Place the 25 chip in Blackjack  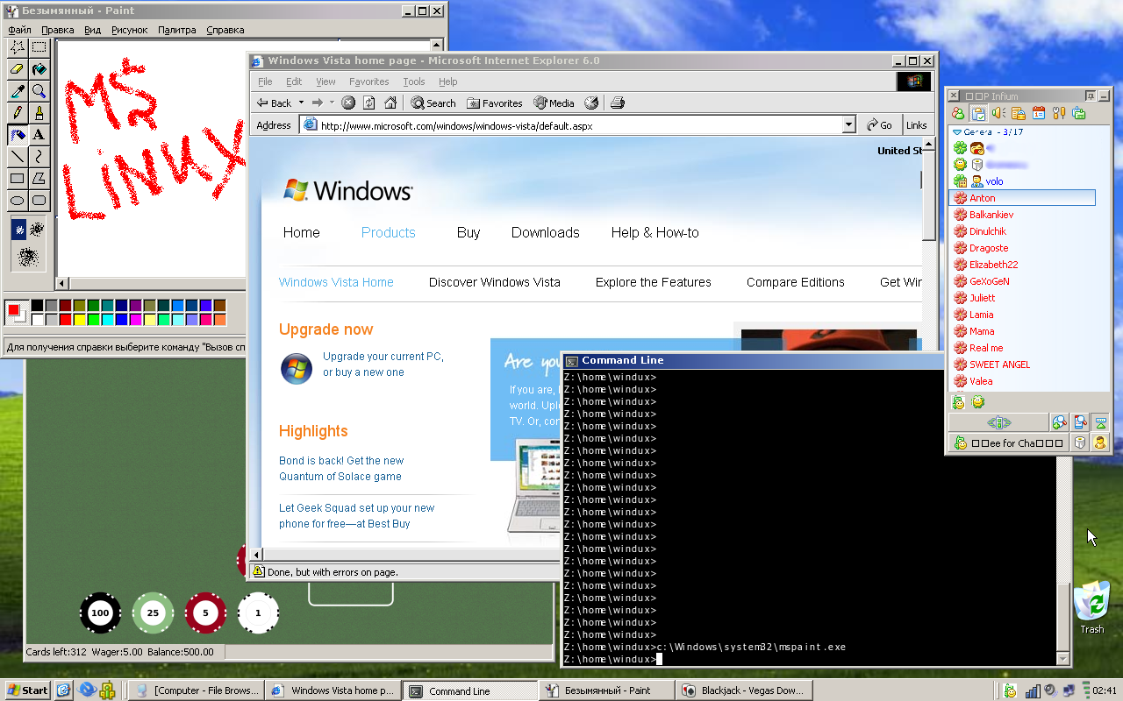153,612
